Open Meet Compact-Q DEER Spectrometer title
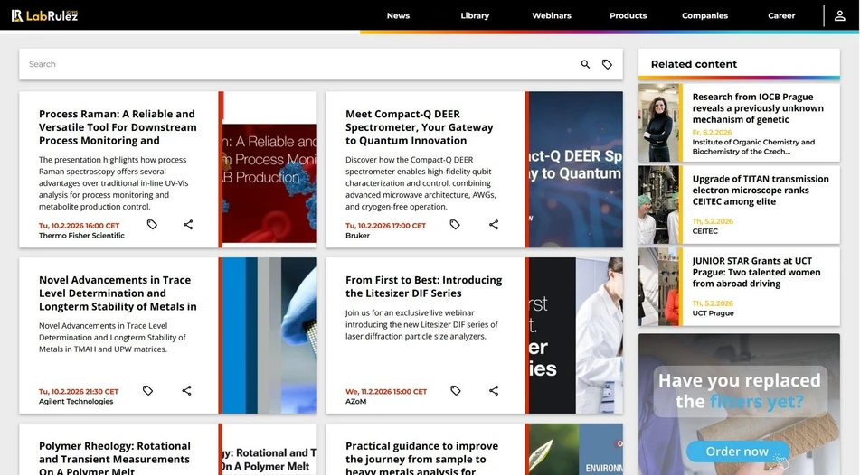This screenshot has width=860, height=475. tap(420, 127)
